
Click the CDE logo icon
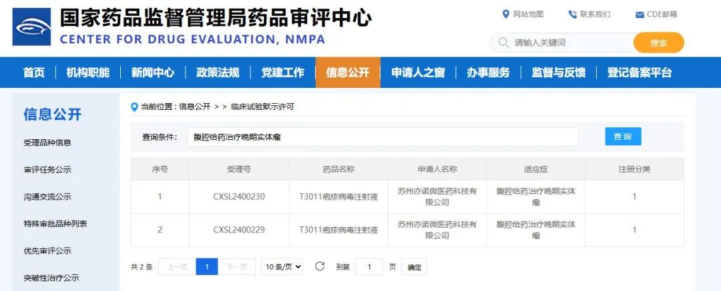(x=31, y=27)
